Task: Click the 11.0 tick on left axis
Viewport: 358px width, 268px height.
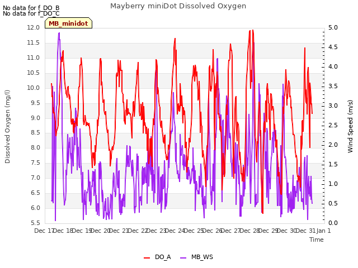Action: click(34, 58)
